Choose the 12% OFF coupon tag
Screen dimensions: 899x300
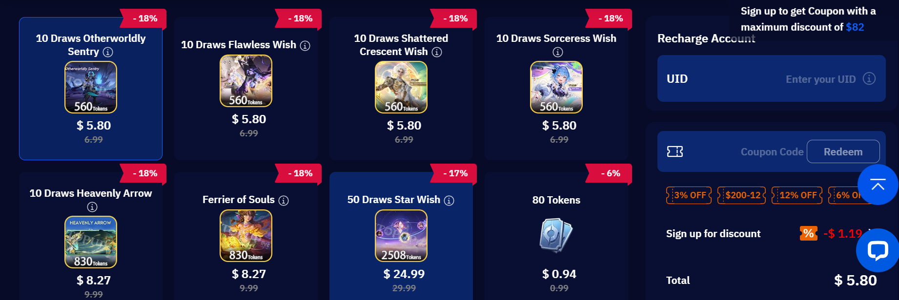coord(797,195)
